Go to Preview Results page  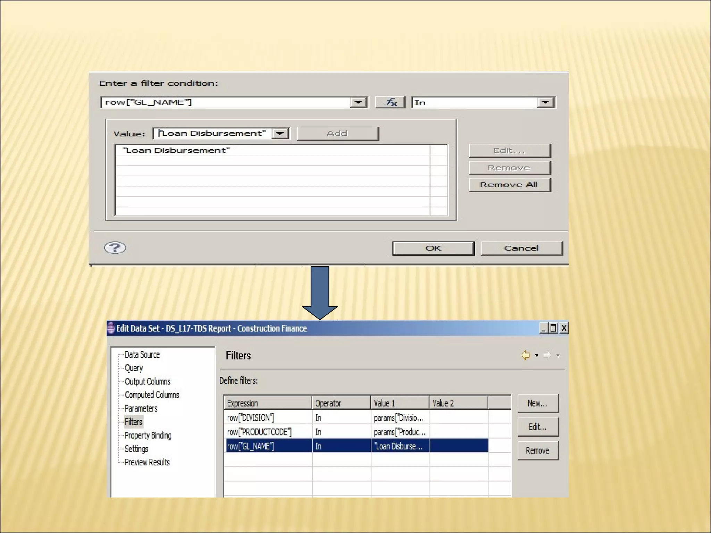click(x=147, y=462)
